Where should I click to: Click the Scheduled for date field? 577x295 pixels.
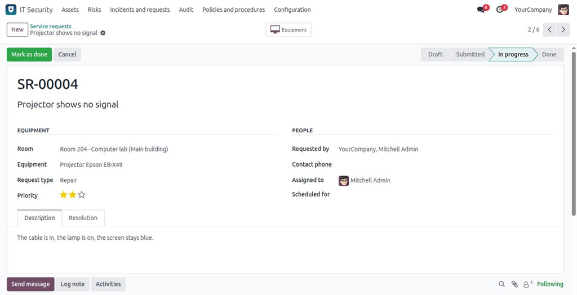(446, 194)
